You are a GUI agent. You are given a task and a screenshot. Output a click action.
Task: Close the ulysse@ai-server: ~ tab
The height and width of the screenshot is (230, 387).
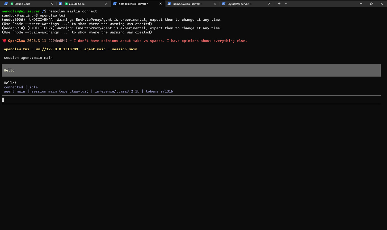[269, 4]
